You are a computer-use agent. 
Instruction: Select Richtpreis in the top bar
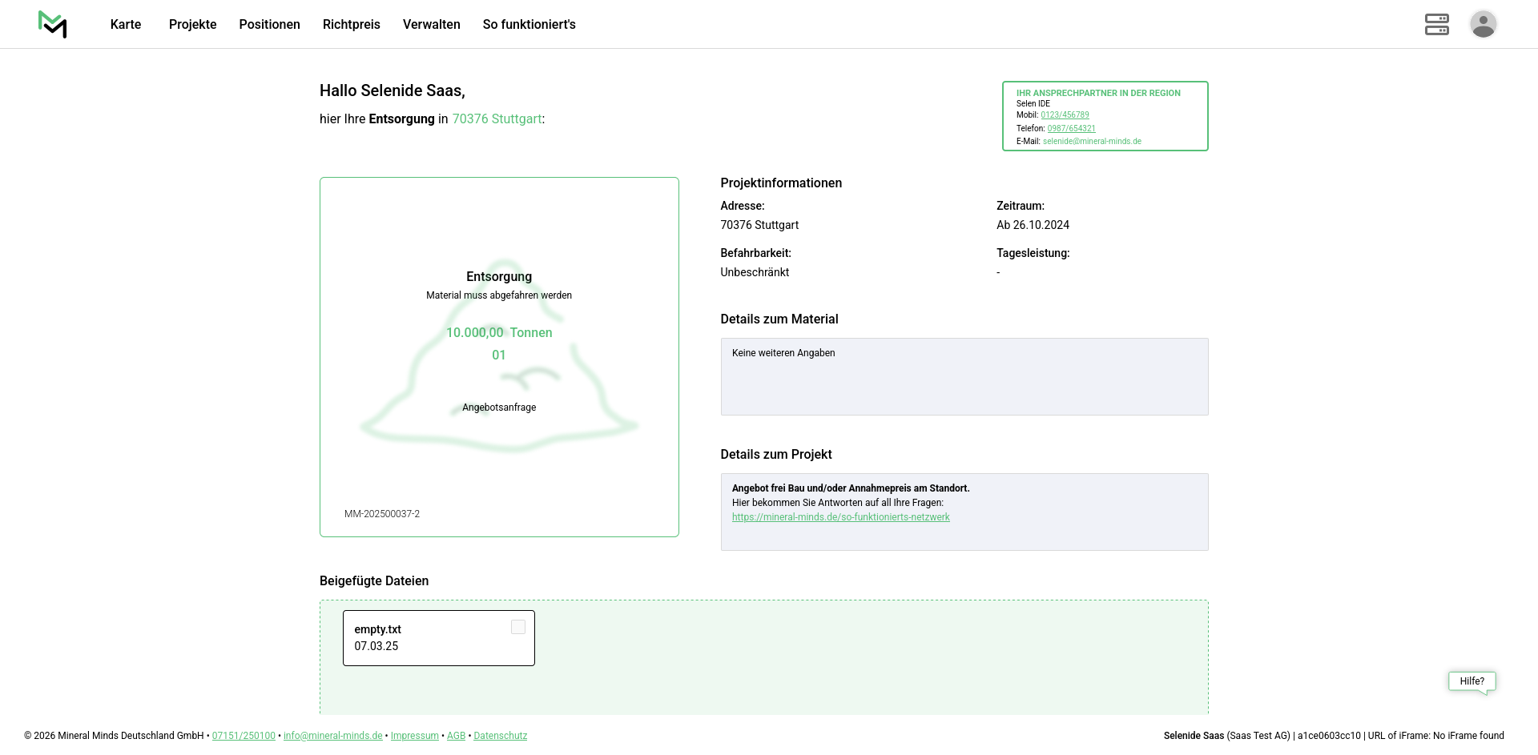351,25
